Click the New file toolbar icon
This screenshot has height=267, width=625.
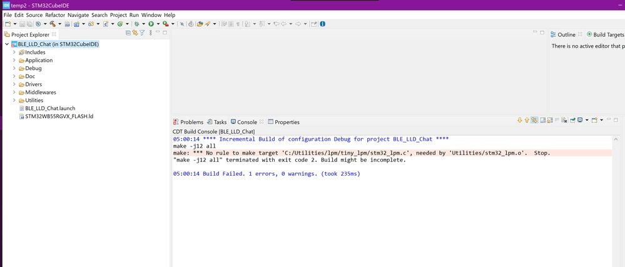[8, 24]
